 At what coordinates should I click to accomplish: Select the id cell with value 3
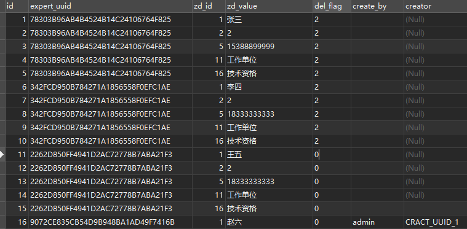17,47
